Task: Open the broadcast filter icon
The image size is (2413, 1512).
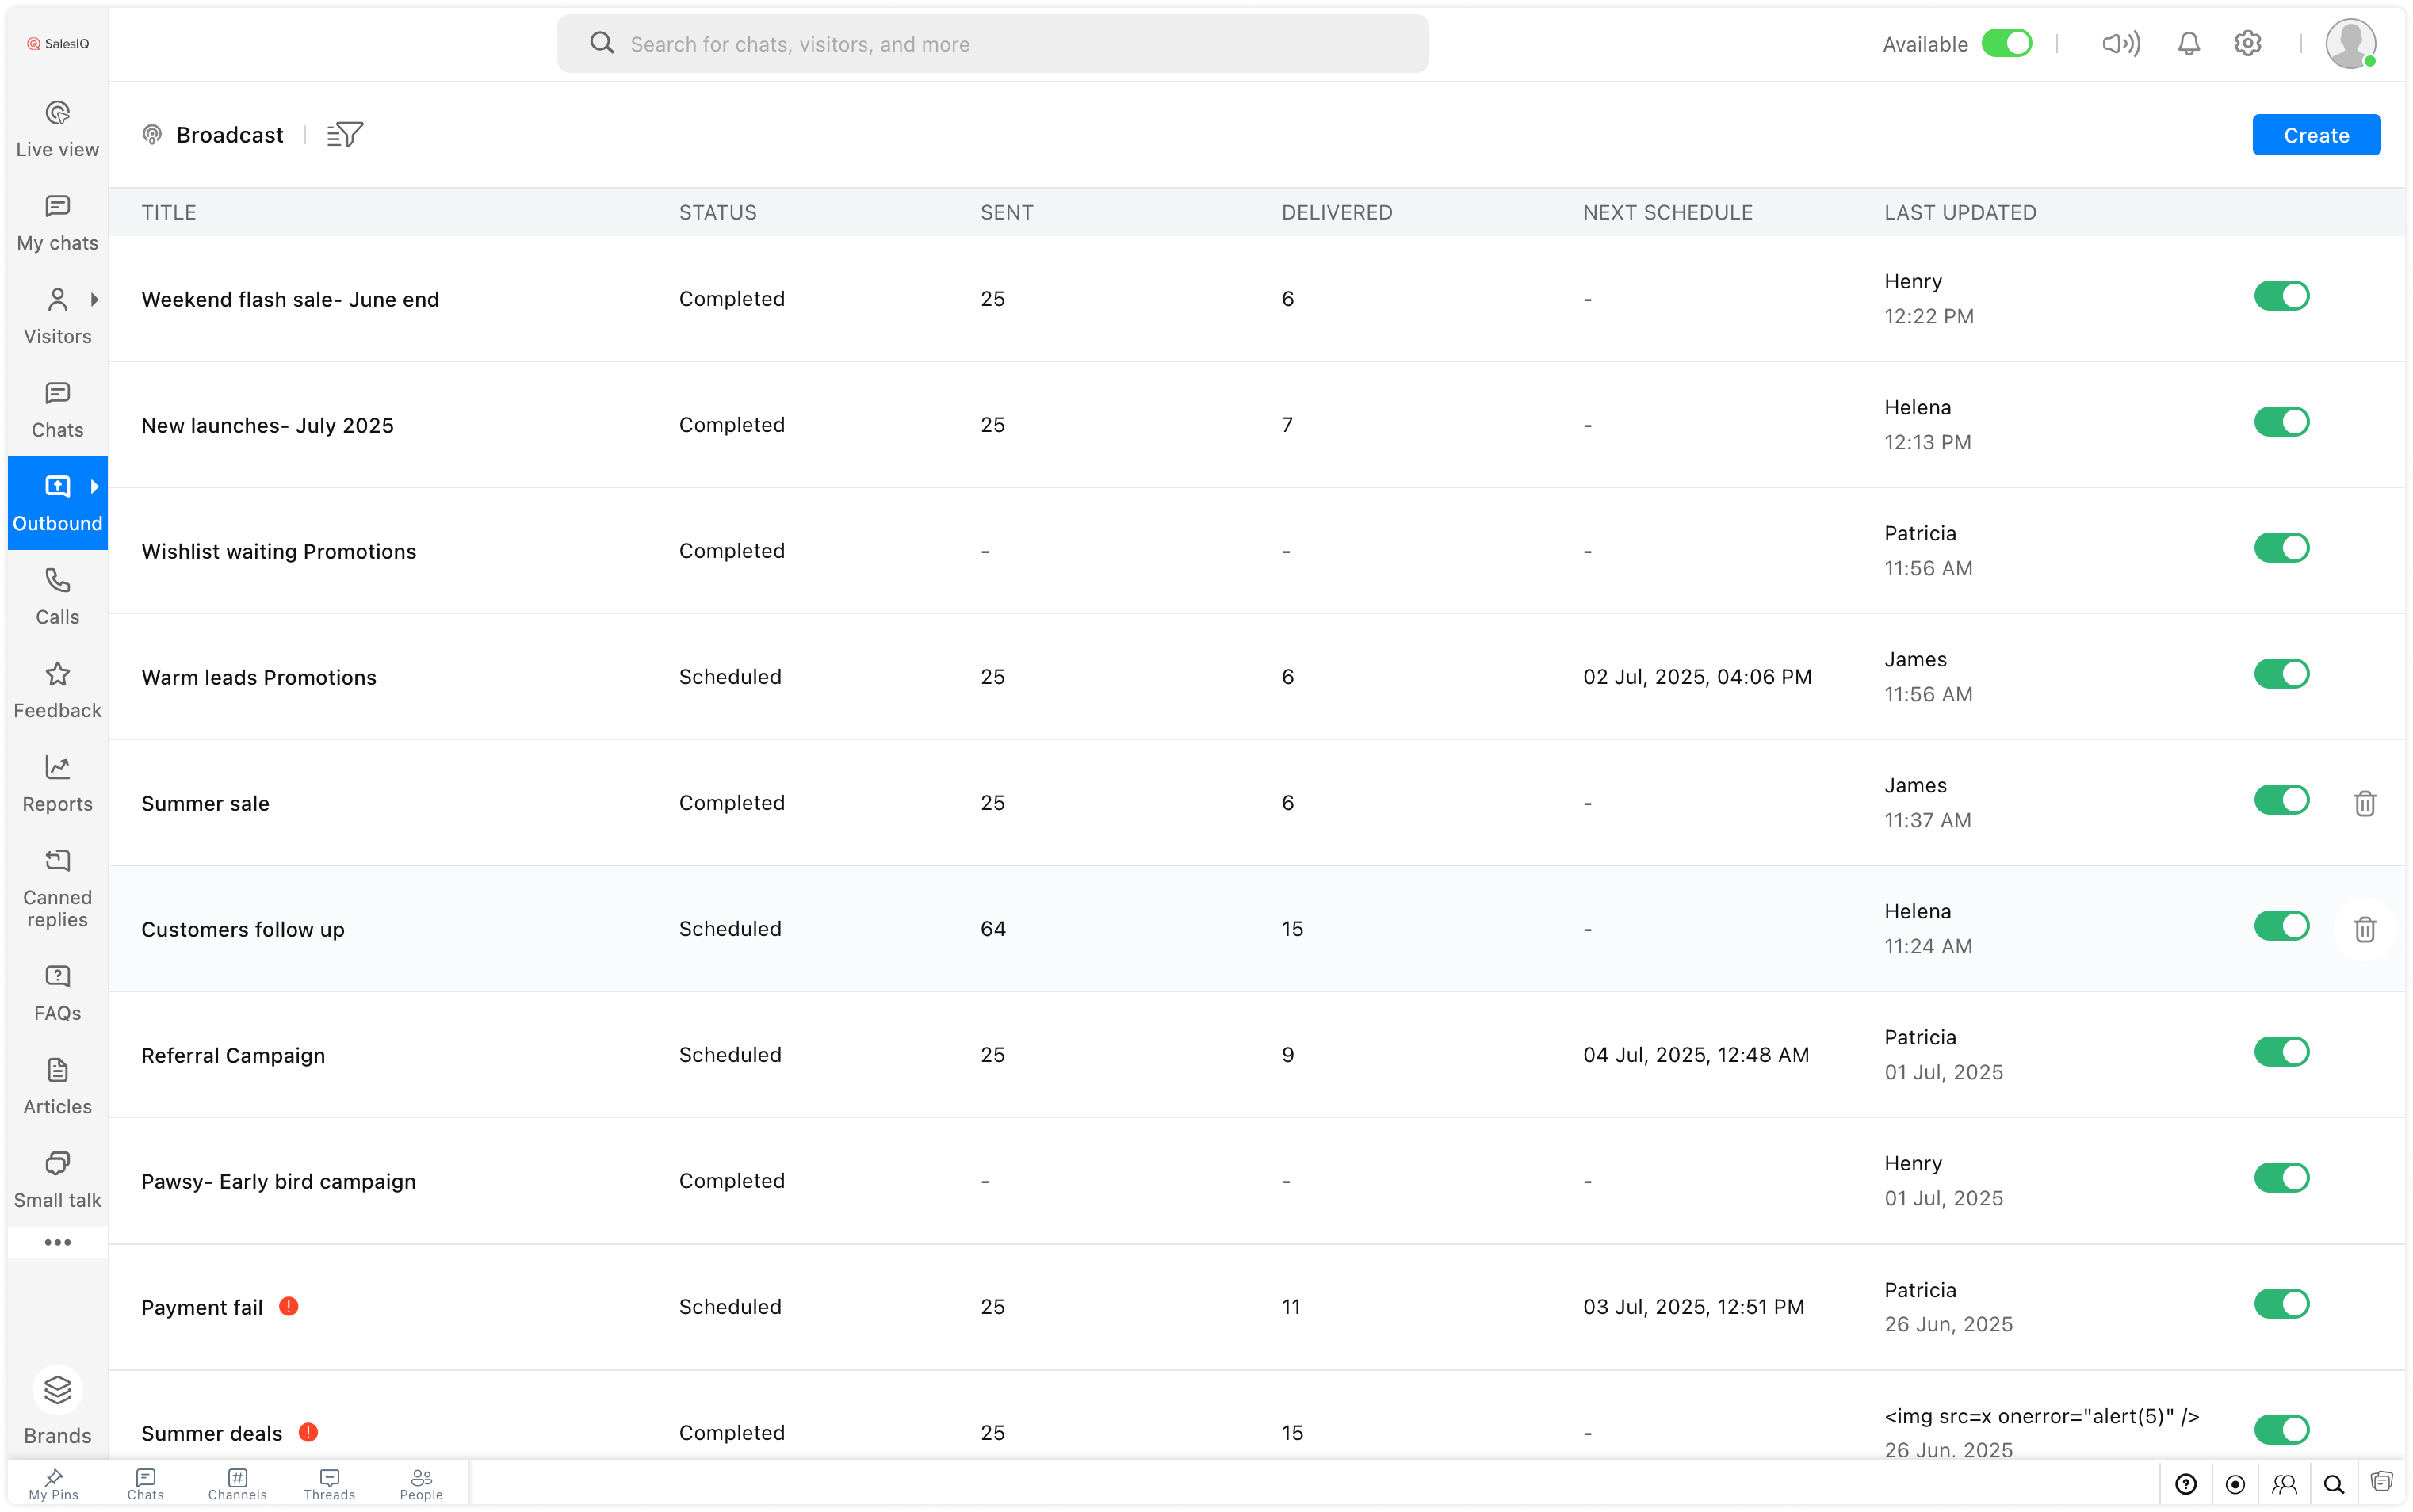Action: coord(345,134)
